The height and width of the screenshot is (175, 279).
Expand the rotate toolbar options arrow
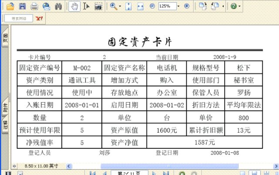pos(223,6)
